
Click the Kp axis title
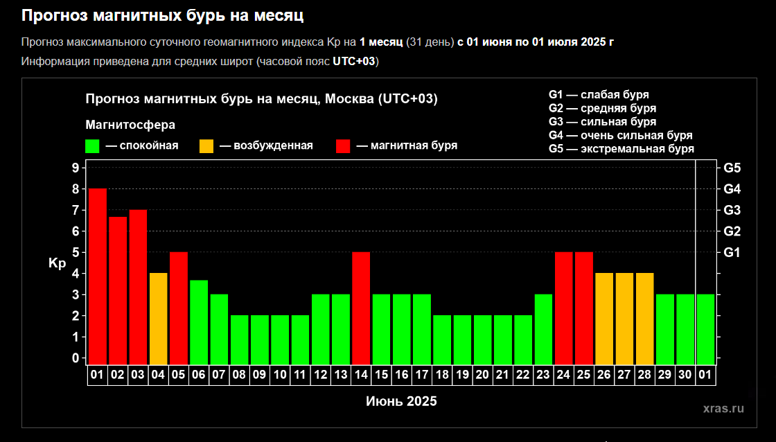(x=57, y=263)
